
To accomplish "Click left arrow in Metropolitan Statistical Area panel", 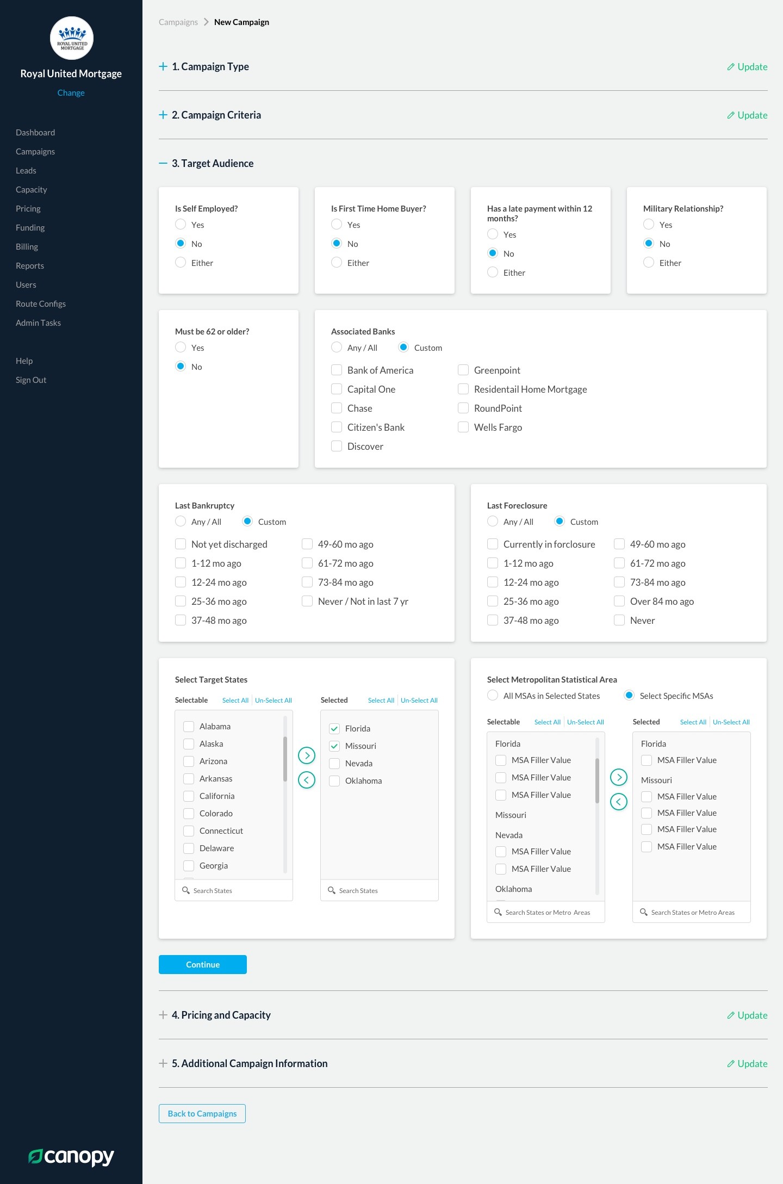I will pos(619,802).
